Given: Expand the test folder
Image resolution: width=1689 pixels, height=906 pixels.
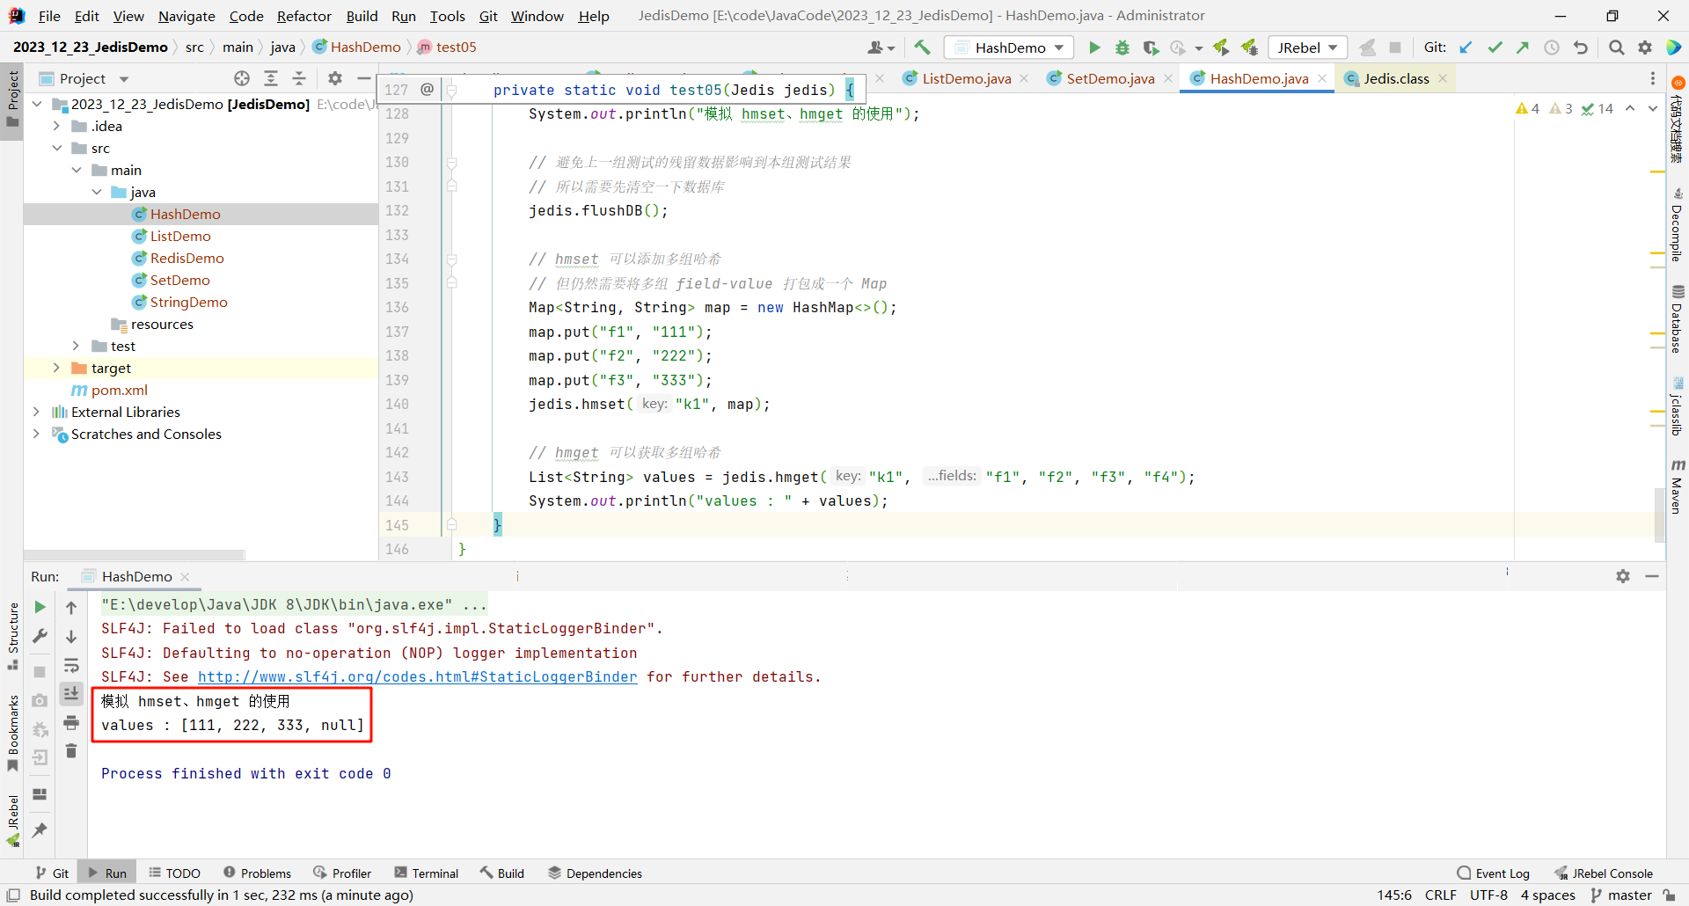Looking at the screenshot, I should (x=77, y=346).
